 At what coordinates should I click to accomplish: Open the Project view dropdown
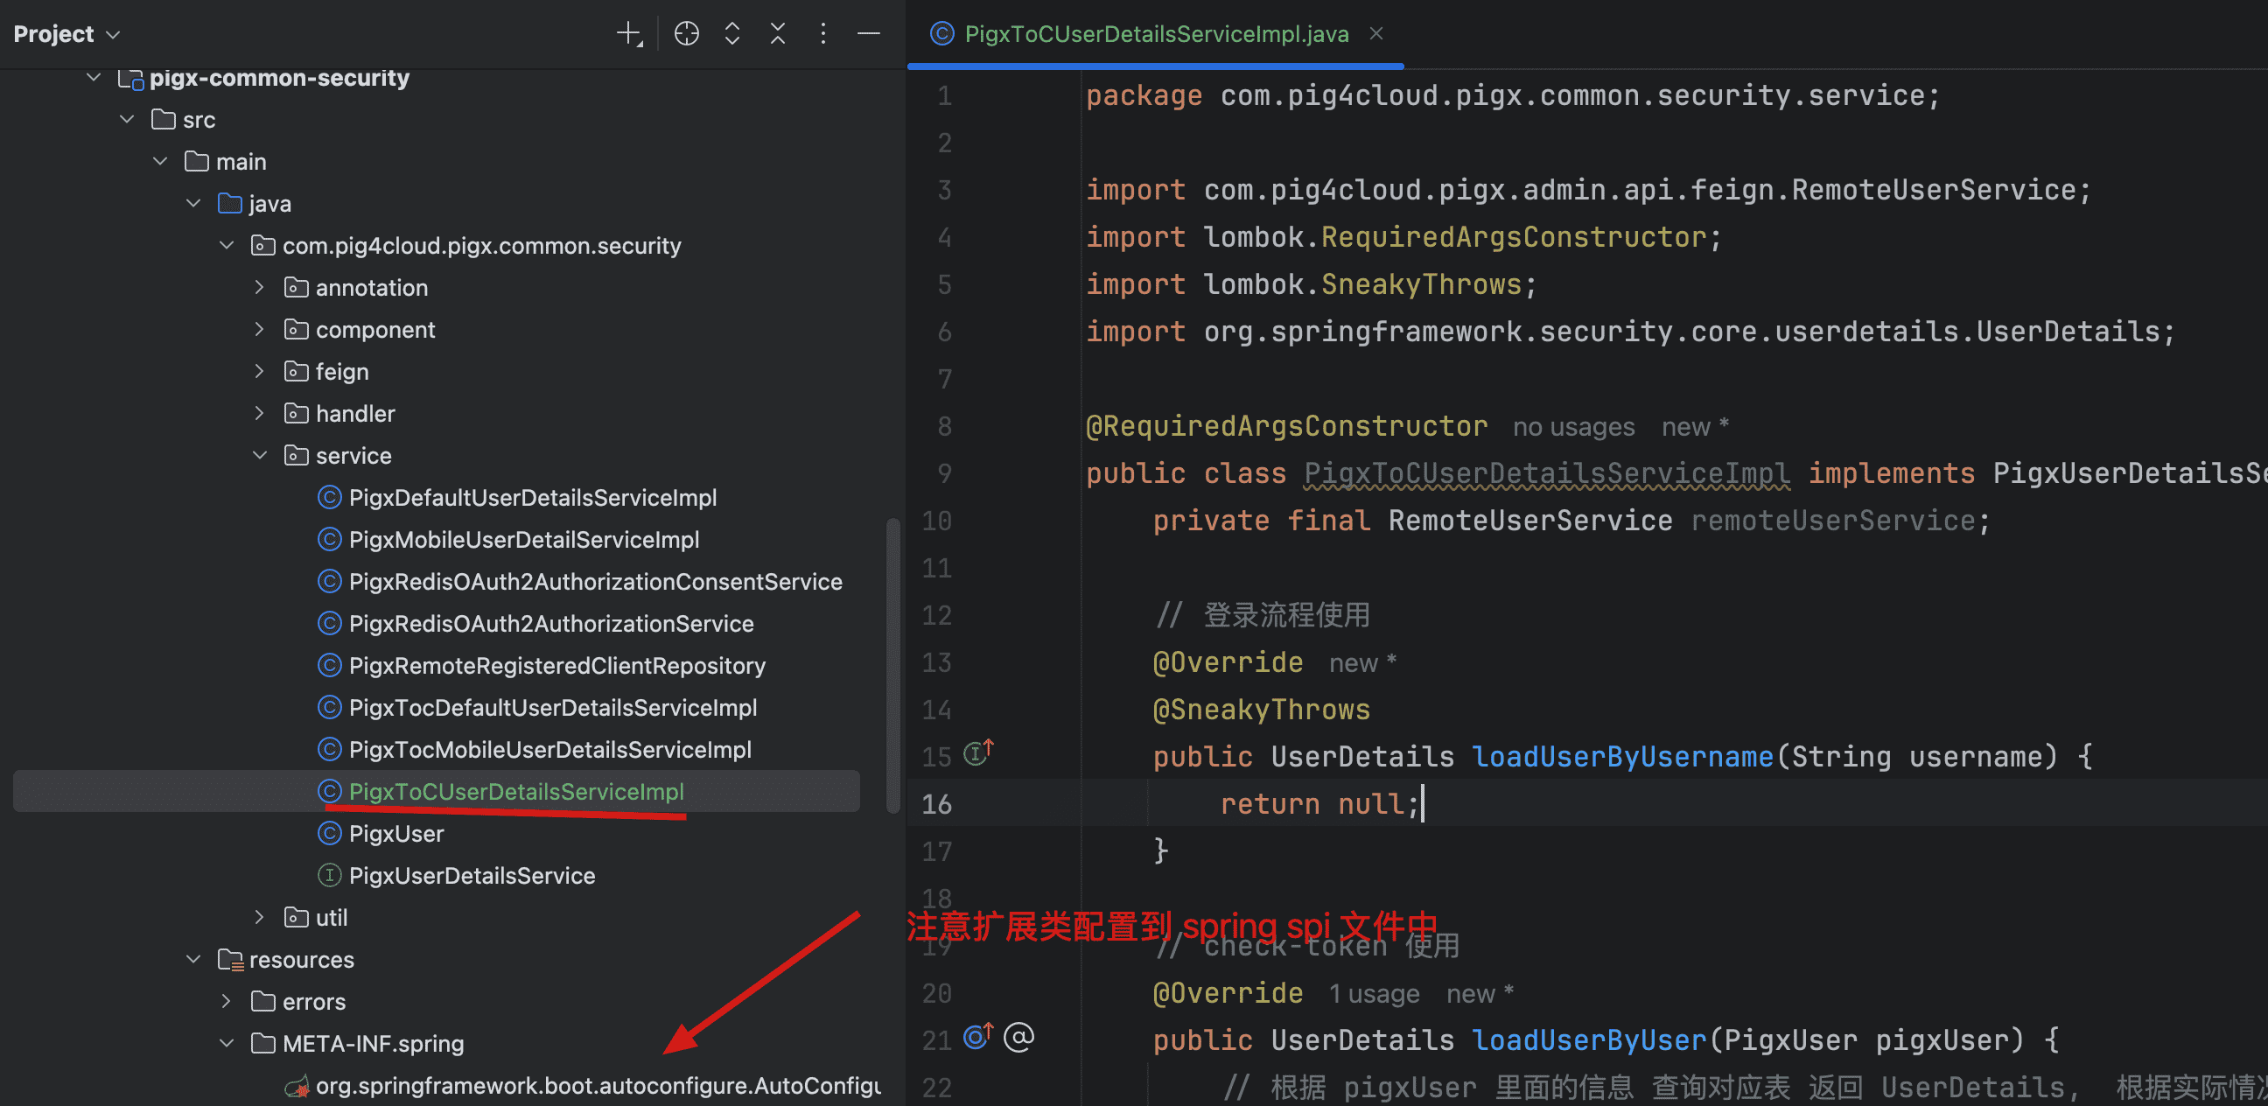(66, 34)
